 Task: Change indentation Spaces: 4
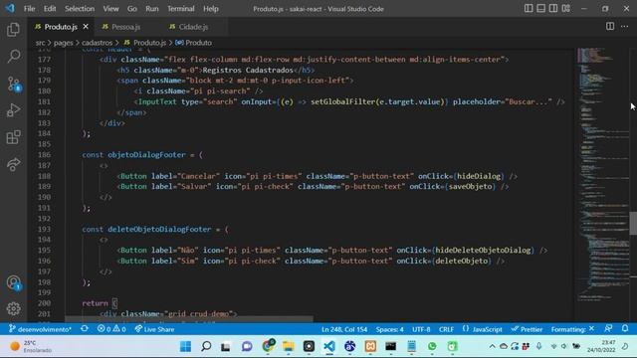[389, 329]
